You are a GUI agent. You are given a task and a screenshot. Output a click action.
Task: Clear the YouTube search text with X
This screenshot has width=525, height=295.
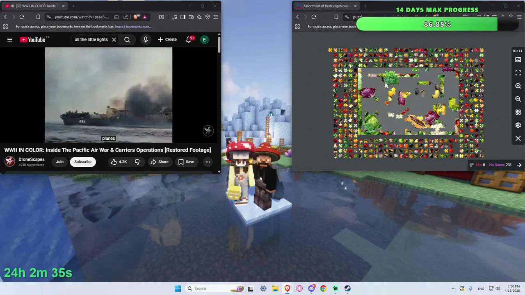click(114, 40)
